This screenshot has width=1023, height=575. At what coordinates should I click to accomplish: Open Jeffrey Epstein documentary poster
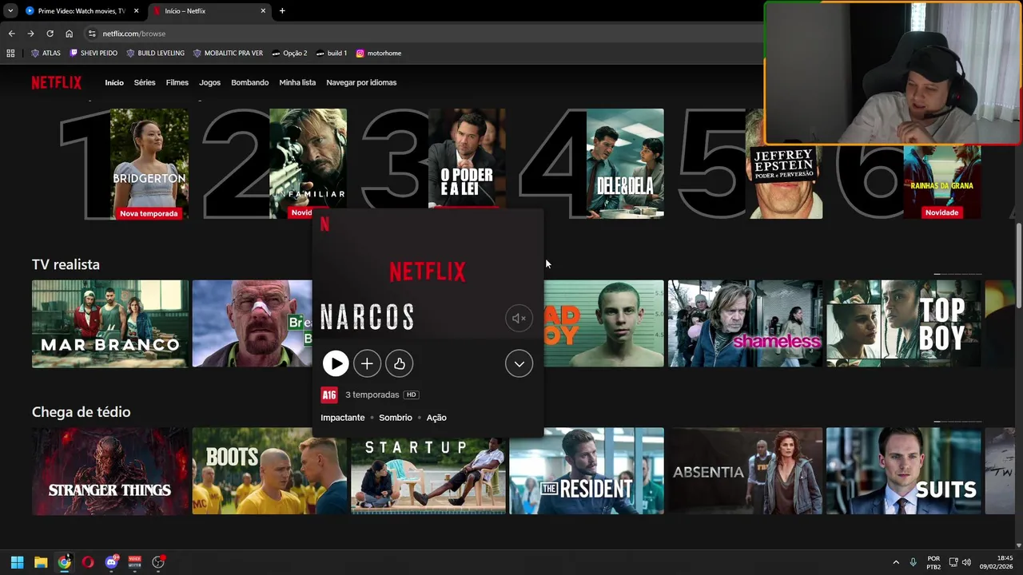783,182
